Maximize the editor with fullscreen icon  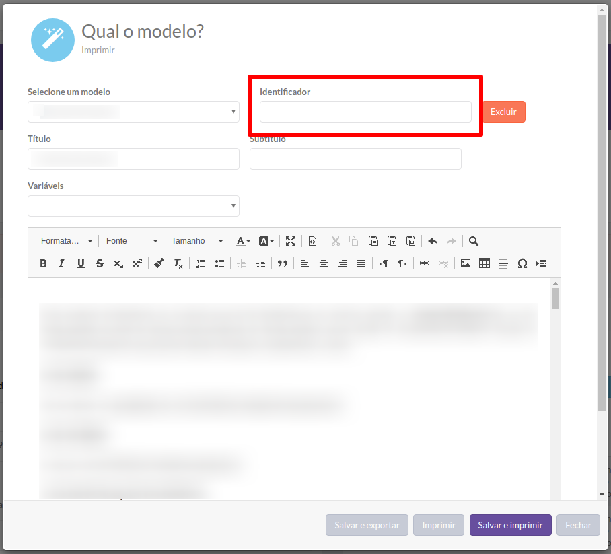[x=291, y=241]
